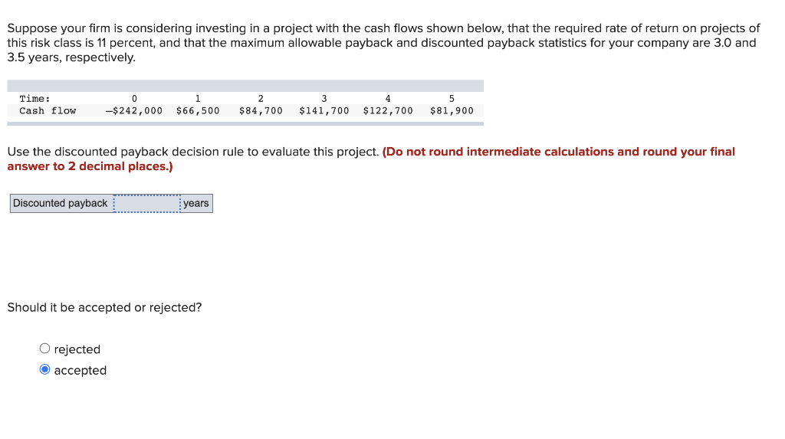The image size is (785, 439).
Task: Click the Discounted payback label cell
Action: (60, 203)
